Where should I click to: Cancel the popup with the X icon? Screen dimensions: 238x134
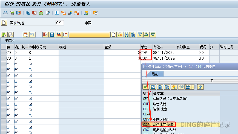tap(153, 87)
